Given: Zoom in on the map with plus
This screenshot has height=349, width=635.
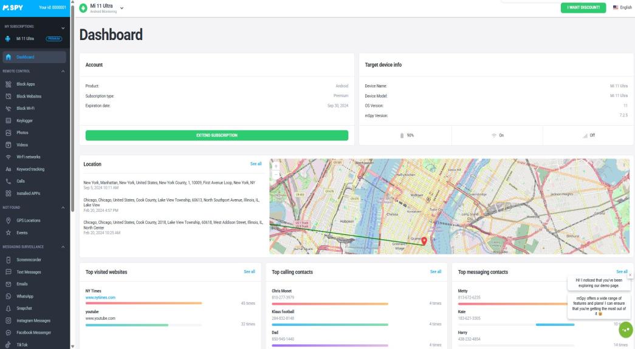Looking at the screenshot, I should tap(276, 165).
